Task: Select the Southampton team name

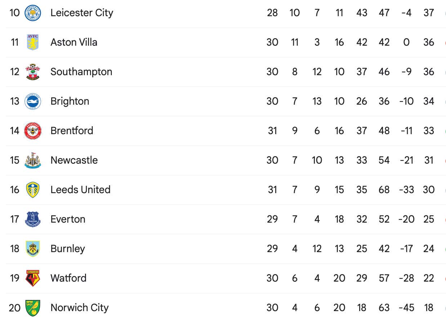Action: tap(81, 72)
